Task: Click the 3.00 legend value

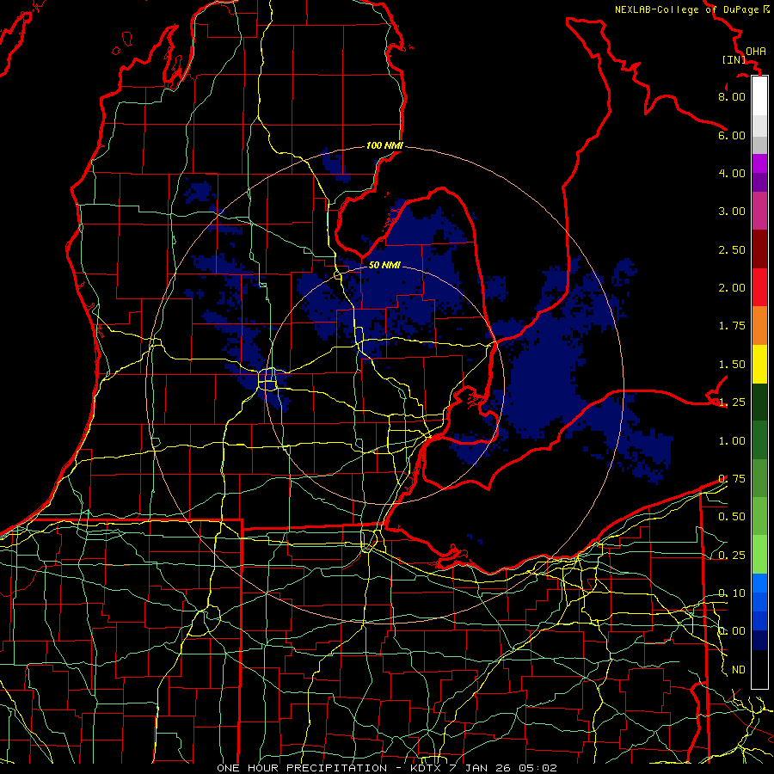Action: (x=732, y=212)
